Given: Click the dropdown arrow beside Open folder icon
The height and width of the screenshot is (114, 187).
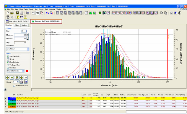Looking at the screenshot, I should click(x=14, y=13).
